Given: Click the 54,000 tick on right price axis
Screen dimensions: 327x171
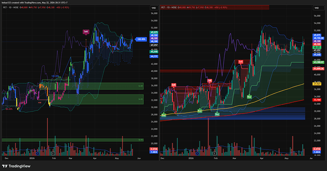Looking at the screenshot, I should (317, 23).
